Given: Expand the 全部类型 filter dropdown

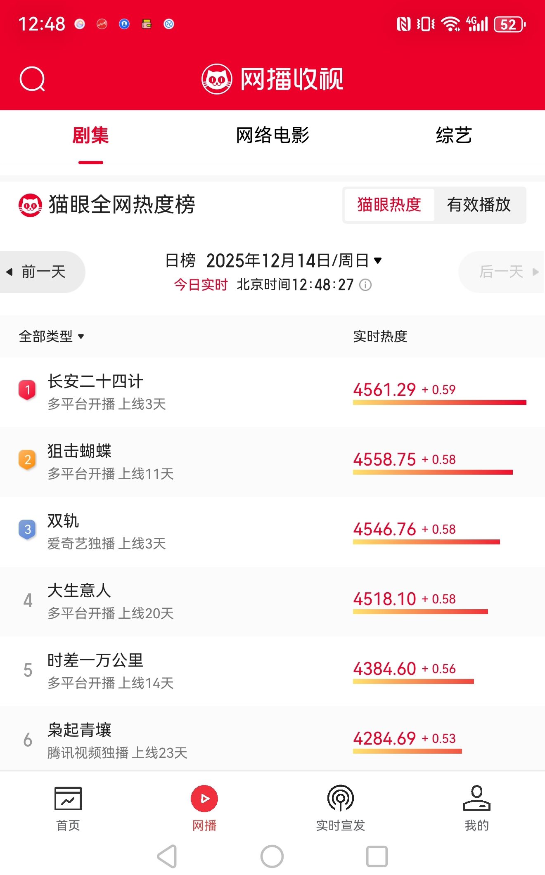Looking at the screenshot, I should click(x=52, y=336).
